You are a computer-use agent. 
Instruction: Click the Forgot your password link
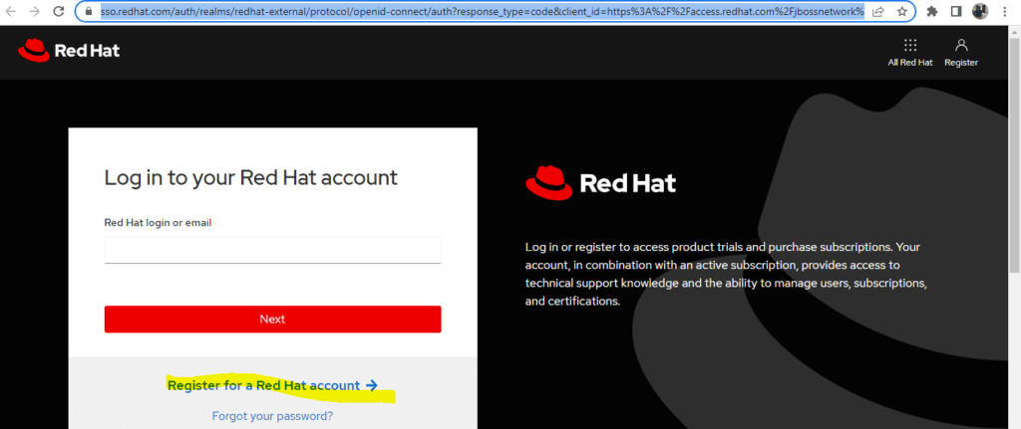pos(272,416)
